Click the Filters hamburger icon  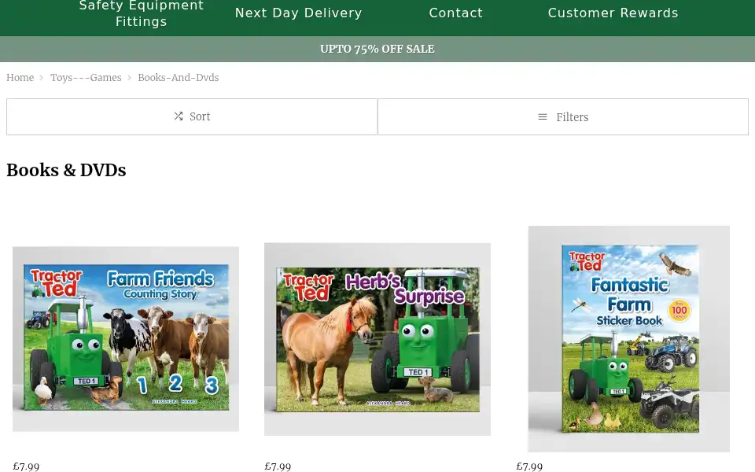(x=542, y=117)
